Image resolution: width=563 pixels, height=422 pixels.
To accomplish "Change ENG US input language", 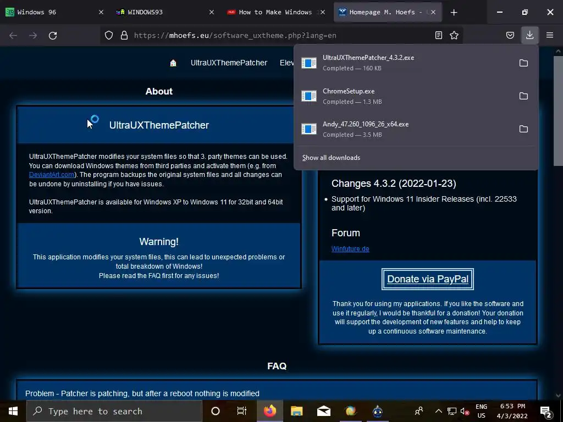I will 482,411.
